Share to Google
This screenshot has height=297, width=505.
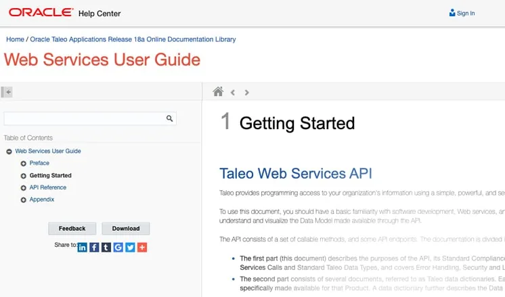(118, 248)
